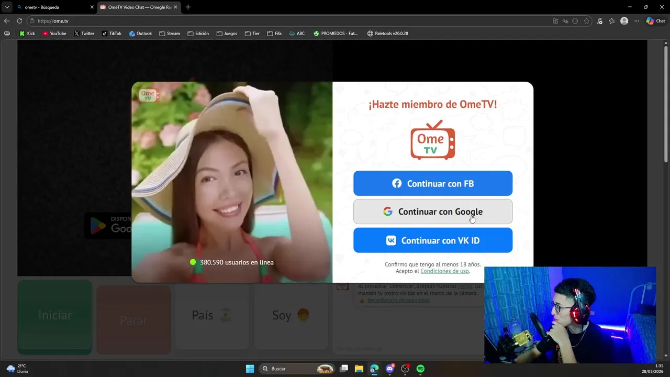The width and height of the screenshot is (670, 377).
Task: Open the favorites list icon
Action: [x=611, y=21]
